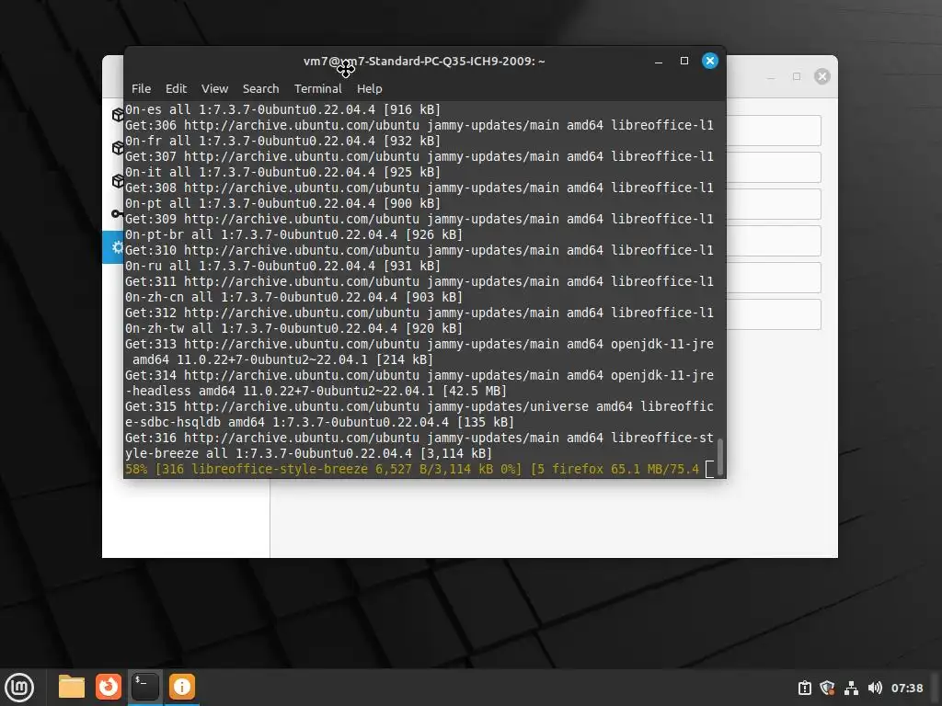Click the Get:316 libreoffice-style-breeze line
942x706 pixels.
pos(419,446)
